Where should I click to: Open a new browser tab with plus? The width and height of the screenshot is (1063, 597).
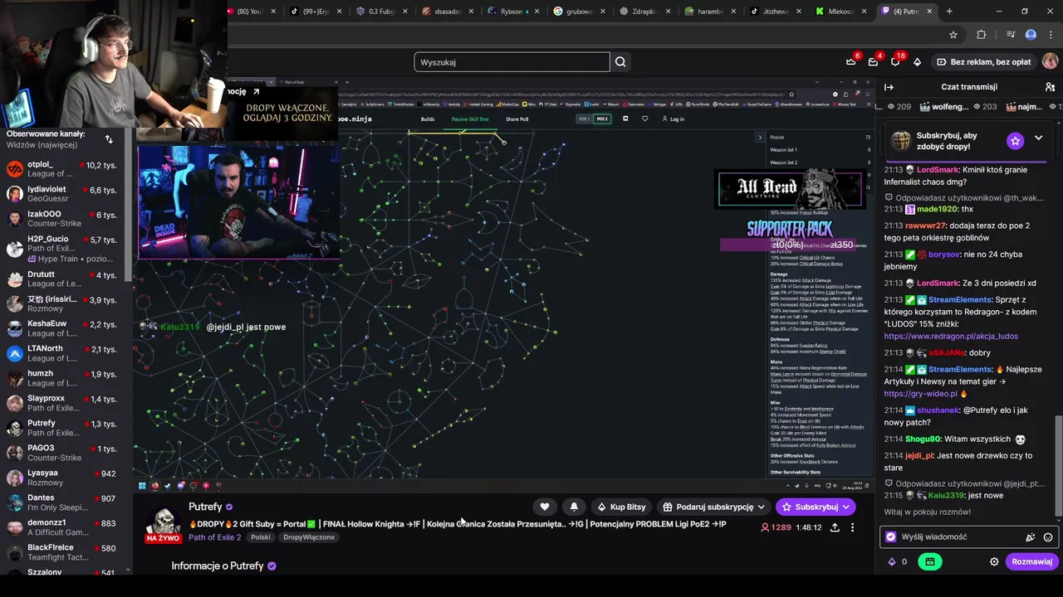coord(949,11)
